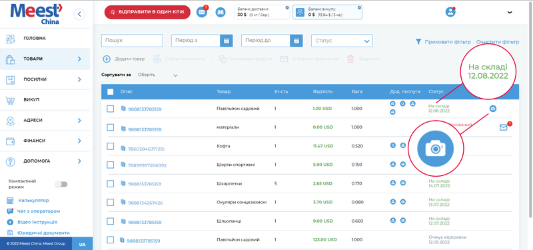This screenshot has width=533, height=250.
Task: Open the user profile avatar icon
Action: pos(450,12)
